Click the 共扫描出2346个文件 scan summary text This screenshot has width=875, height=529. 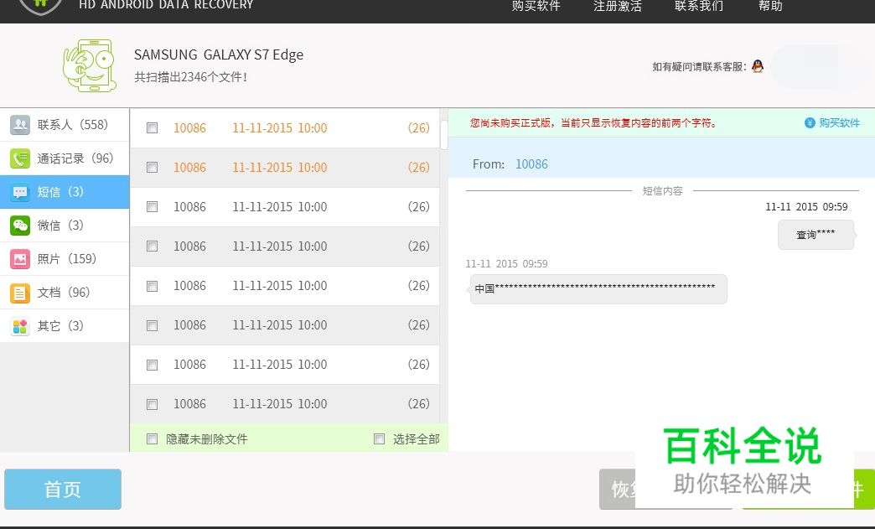tap(190, 77)
